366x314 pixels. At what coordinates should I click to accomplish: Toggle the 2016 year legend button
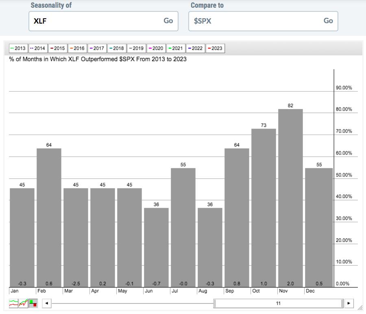pos(77,48)
